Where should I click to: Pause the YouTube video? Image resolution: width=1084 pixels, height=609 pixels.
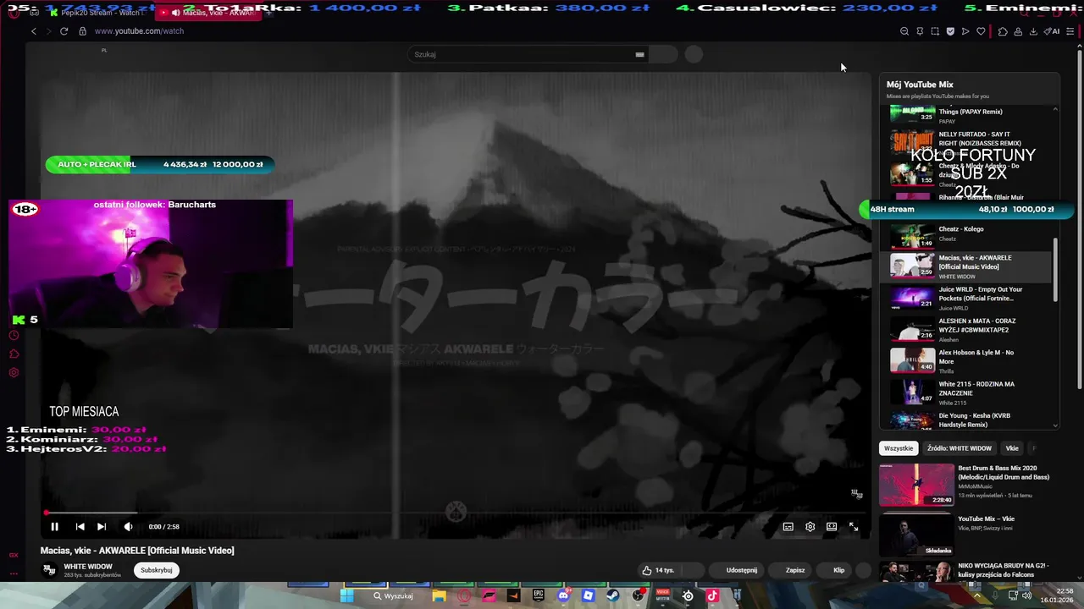(54, 526)
